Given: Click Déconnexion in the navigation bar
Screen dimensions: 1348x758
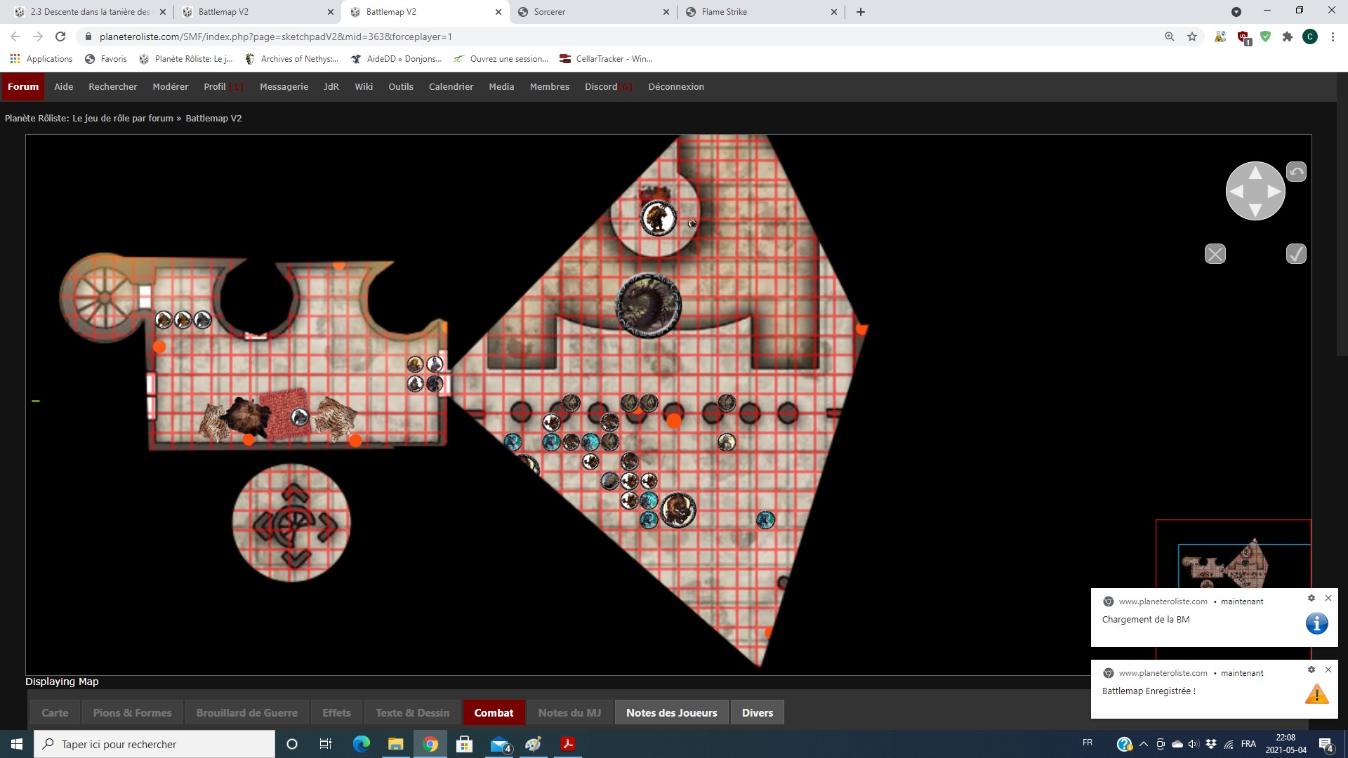Looking at the screenshot, I should click(x=675, y=86).
